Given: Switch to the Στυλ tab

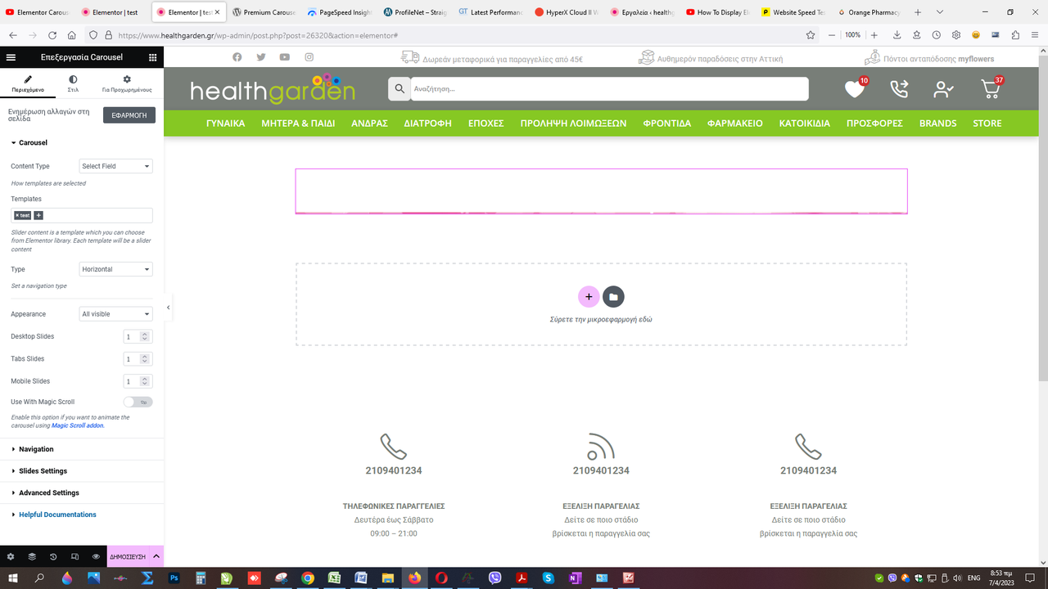Looking at the screenshot, I should (73, 83).
